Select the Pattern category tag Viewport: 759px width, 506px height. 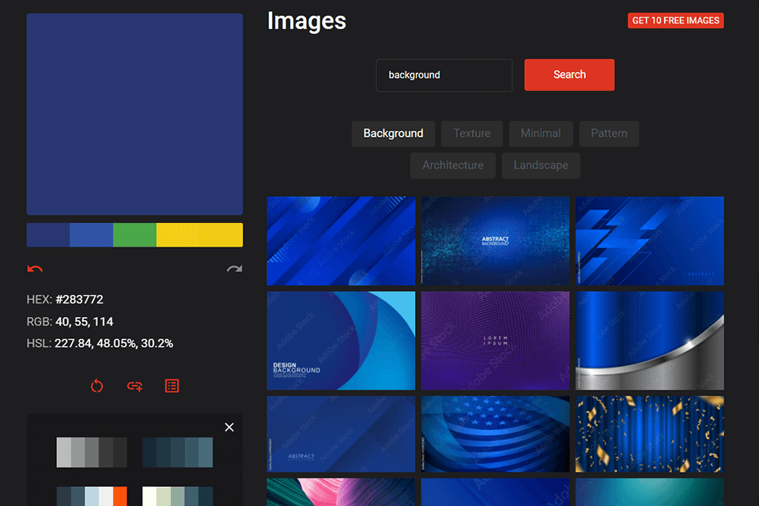(x=609, y=134)
